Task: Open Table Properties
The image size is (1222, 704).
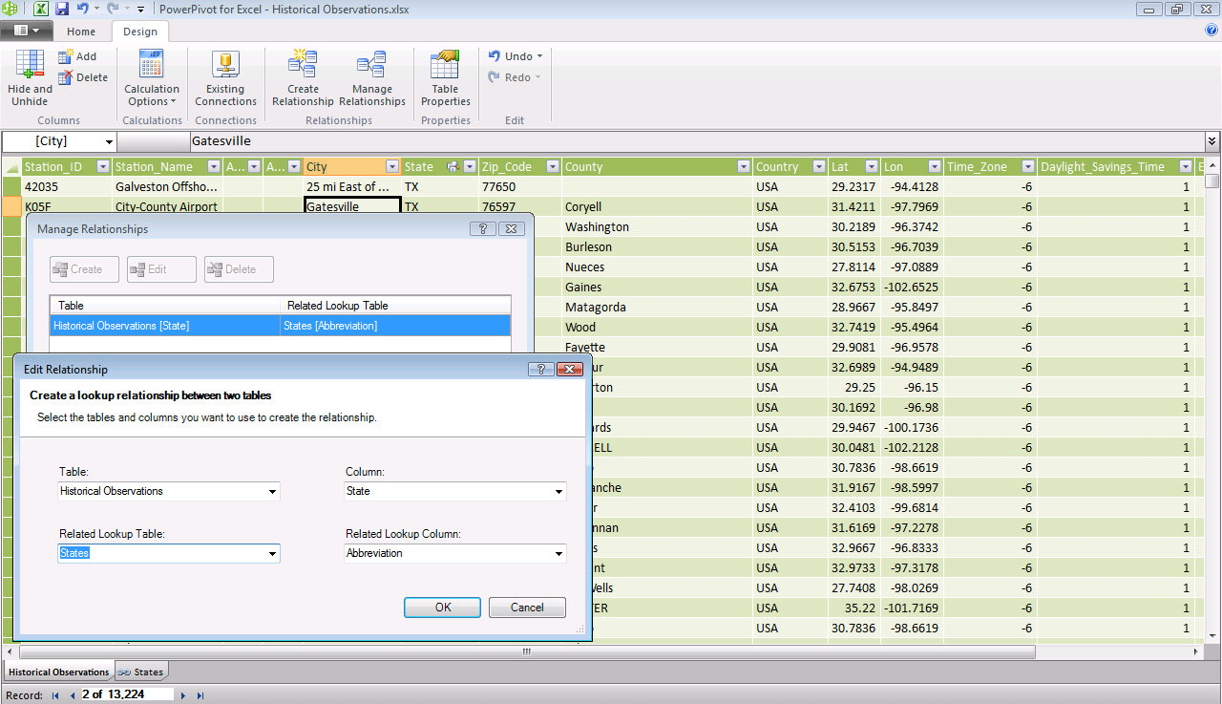Action: tap(445, 76)
